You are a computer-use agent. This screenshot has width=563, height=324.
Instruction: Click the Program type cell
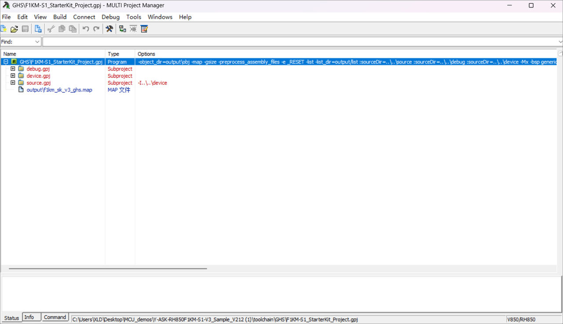[x=117, y=62]
